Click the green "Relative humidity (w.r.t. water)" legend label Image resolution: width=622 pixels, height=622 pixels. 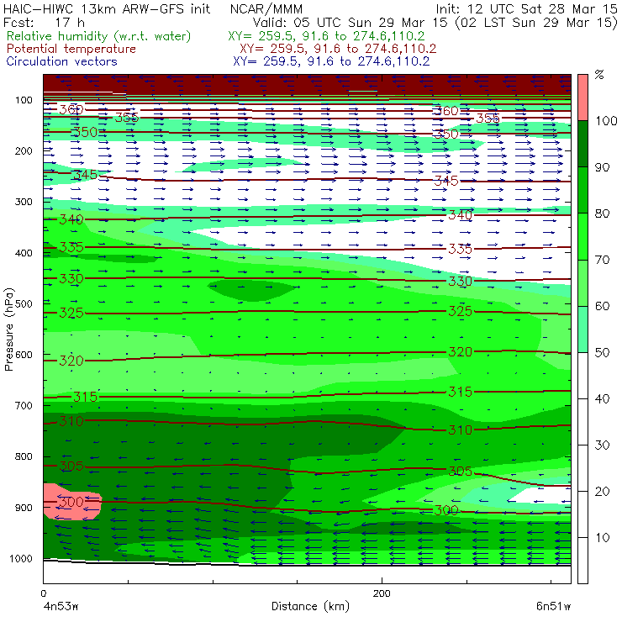99,36
